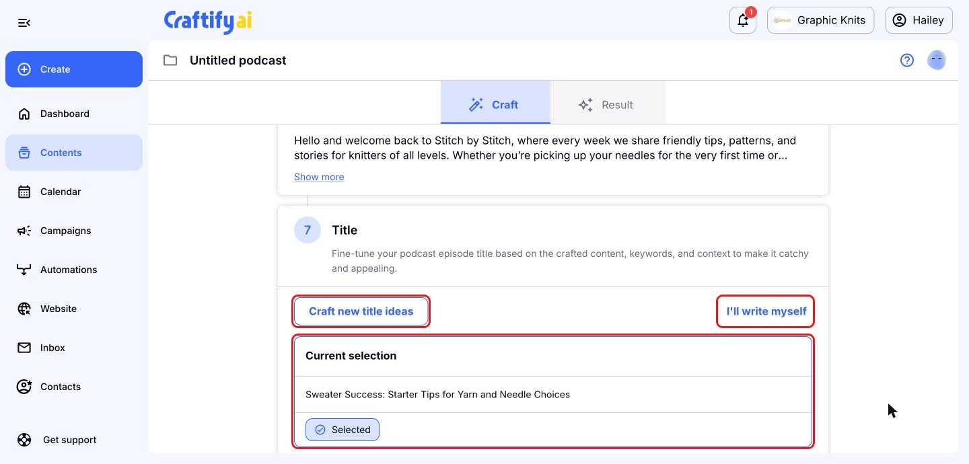
Task: Open Contacts in the sidebar
Action: pyautogui.click(x=74, y=387)
